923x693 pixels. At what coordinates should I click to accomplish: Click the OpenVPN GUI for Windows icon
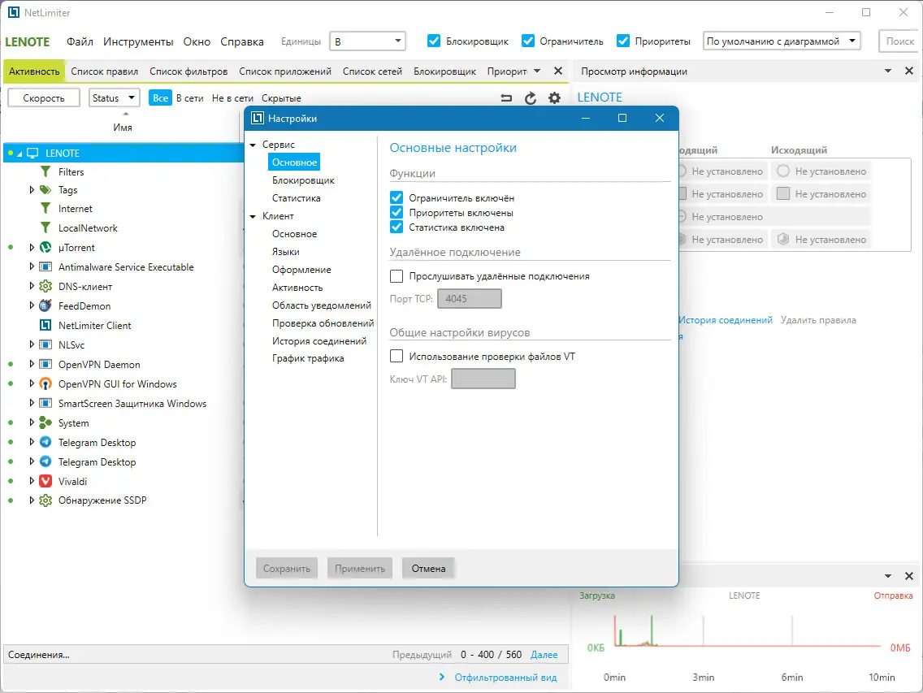[x=45, y=384]
